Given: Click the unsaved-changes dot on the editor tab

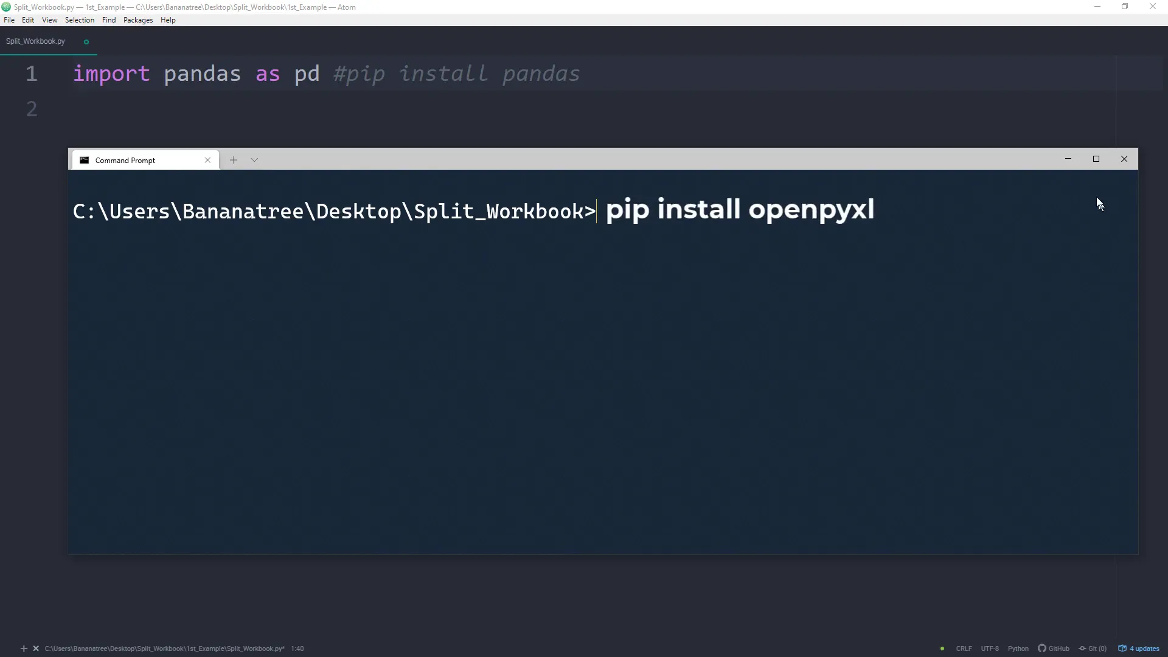Looking at the screenshot, I should click(x=85, y=41).
